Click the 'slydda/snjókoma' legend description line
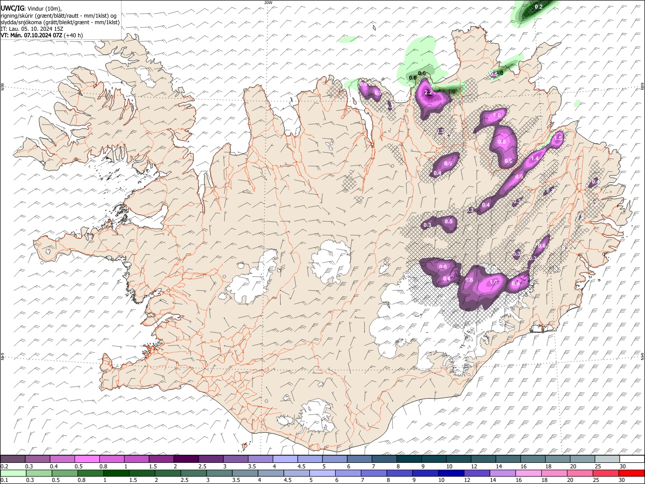Screen dimensions: 645x484 [60, 23]
